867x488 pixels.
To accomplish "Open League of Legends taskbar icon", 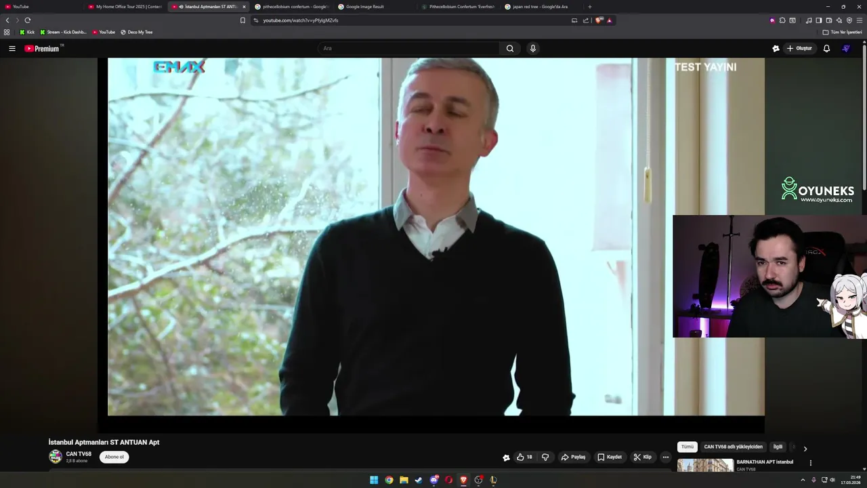I will pos(493,480).
